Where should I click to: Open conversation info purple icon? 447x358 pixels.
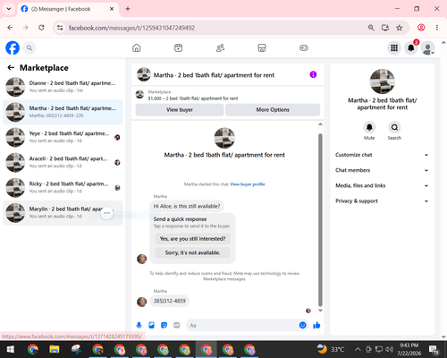(x=313, y=74)
